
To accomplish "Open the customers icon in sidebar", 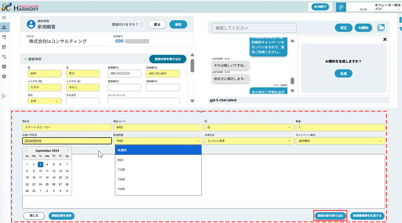I will coord(4,27).
